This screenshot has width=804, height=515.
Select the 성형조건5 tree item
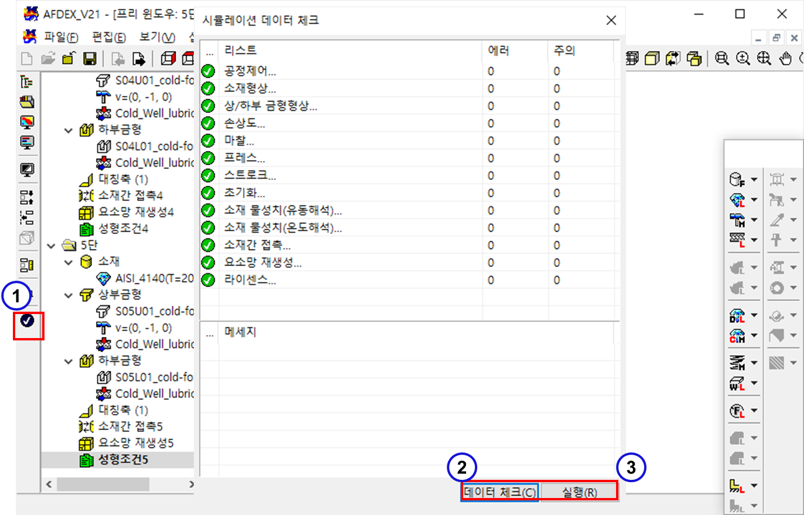pos(123,460)
